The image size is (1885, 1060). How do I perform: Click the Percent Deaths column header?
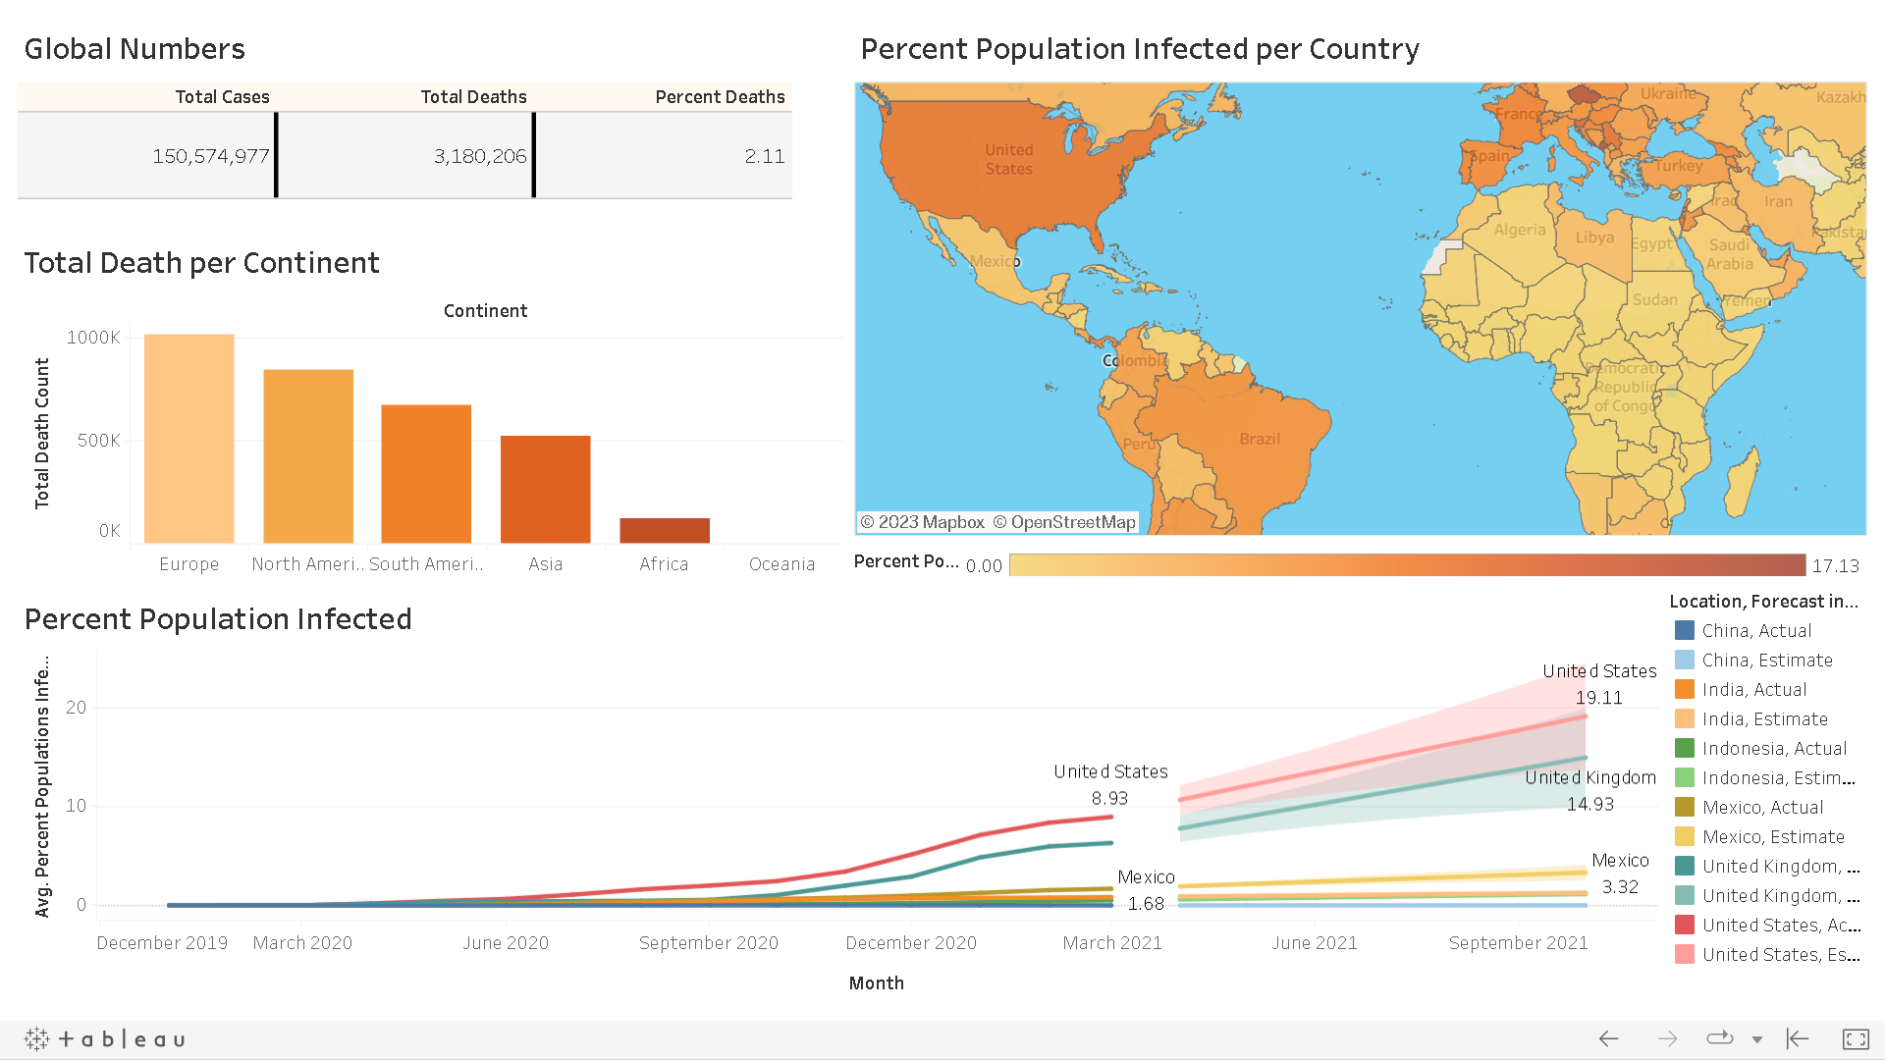pos(720,97)
